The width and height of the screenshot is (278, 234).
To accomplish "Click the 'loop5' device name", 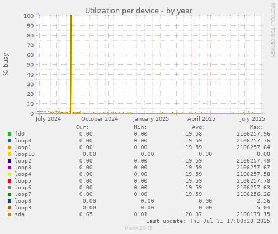I will click(x=23, y=181).
